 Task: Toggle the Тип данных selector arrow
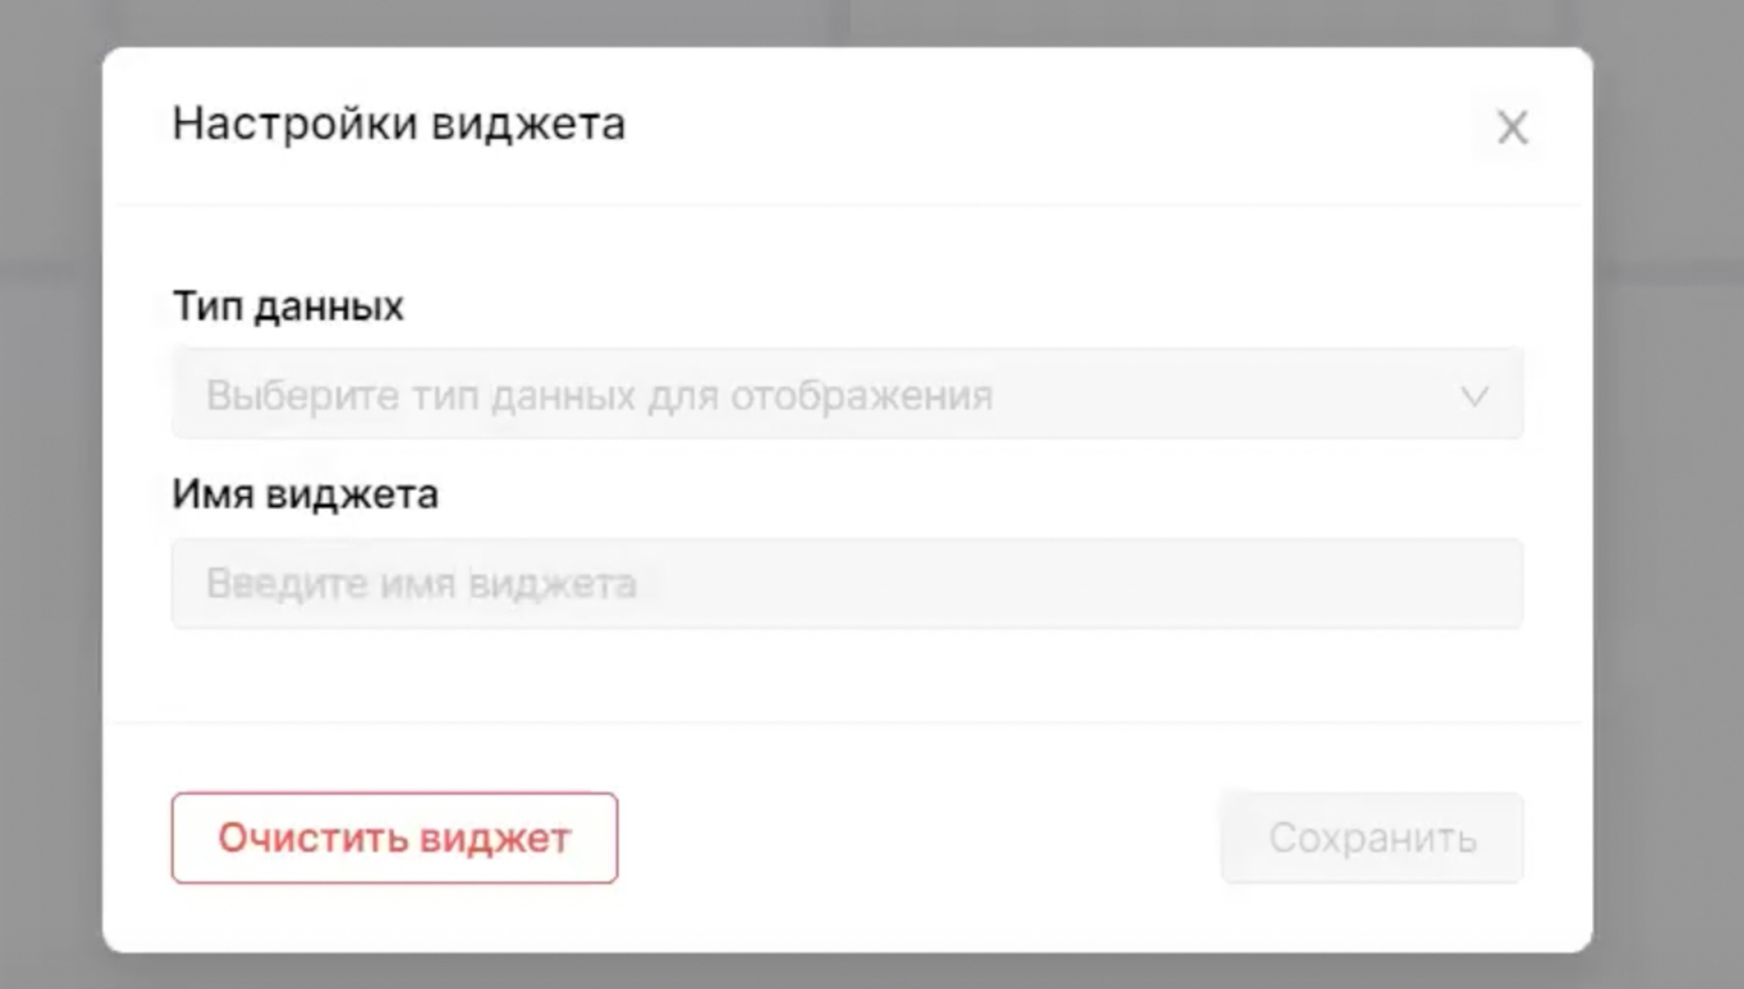1474,396
